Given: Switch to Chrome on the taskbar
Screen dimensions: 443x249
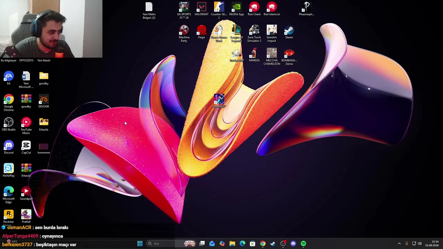Looking at the screenshot, I should [263, 243].
